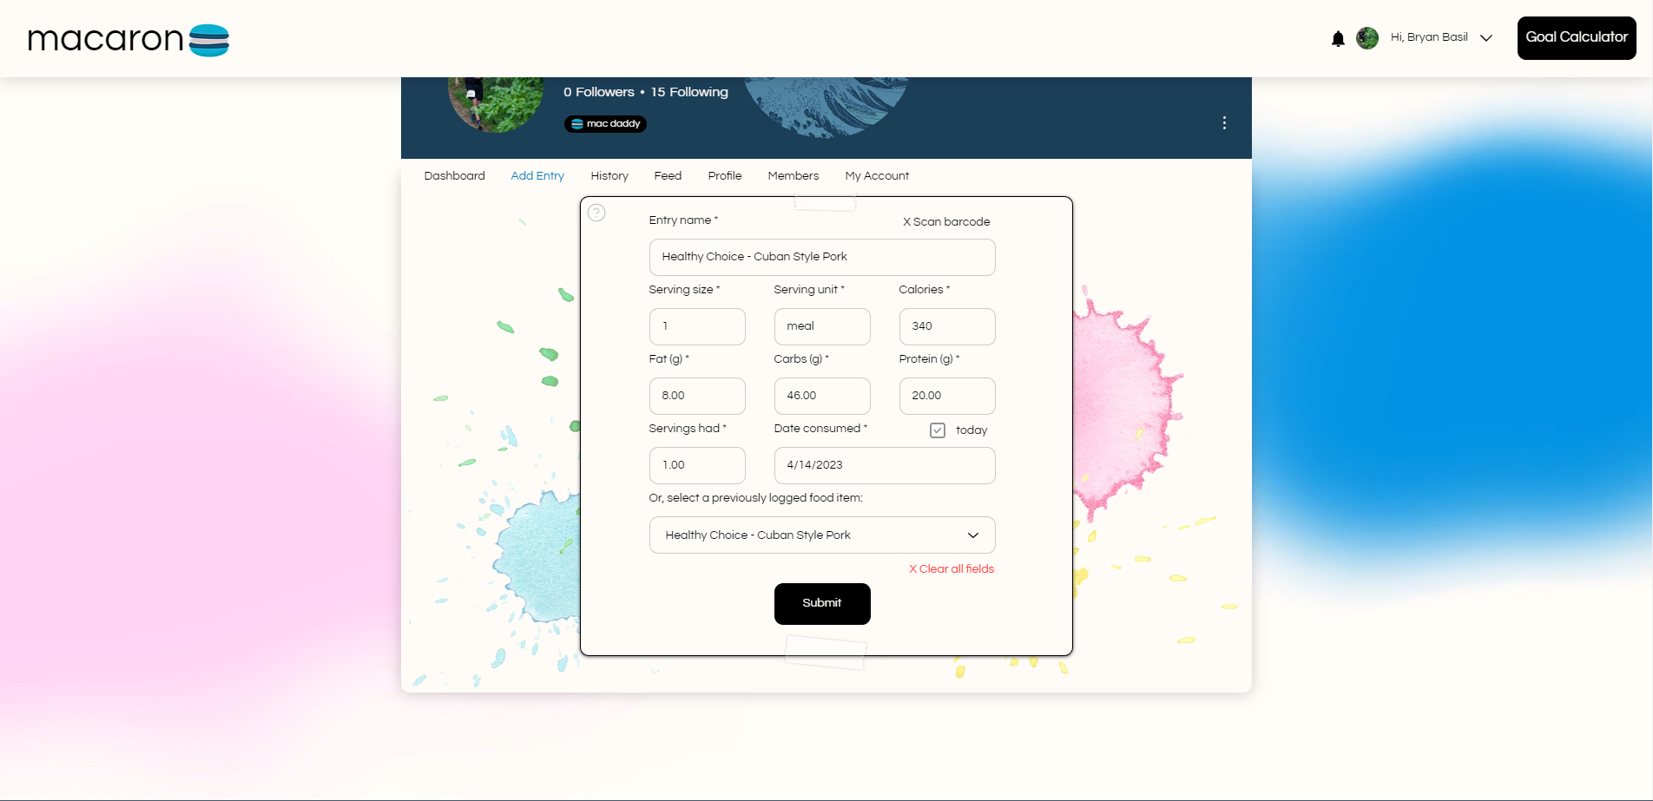
Task: View 15 Following
Action: point(689,92)
